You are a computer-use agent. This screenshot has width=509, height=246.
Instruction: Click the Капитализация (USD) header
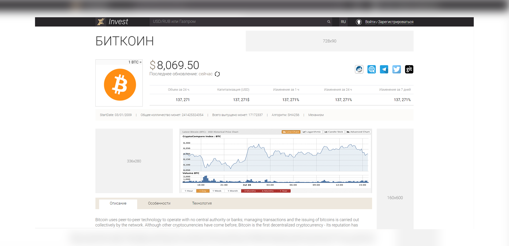pyautogui.click(x=233, y=90)
